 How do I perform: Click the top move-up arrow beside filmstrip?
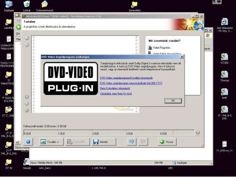tap(27, 38)
